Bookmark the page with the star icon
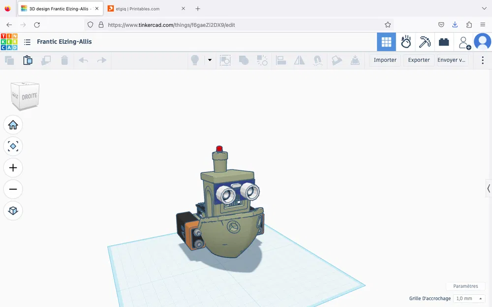 click(388, 24)
